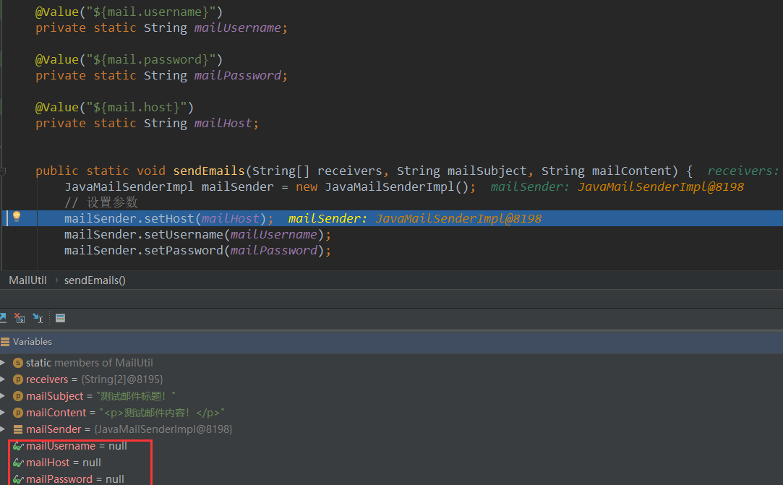783x485 pixels.
Task: Click @Value("${mail.username}") annotation
Action: point(129,12)
